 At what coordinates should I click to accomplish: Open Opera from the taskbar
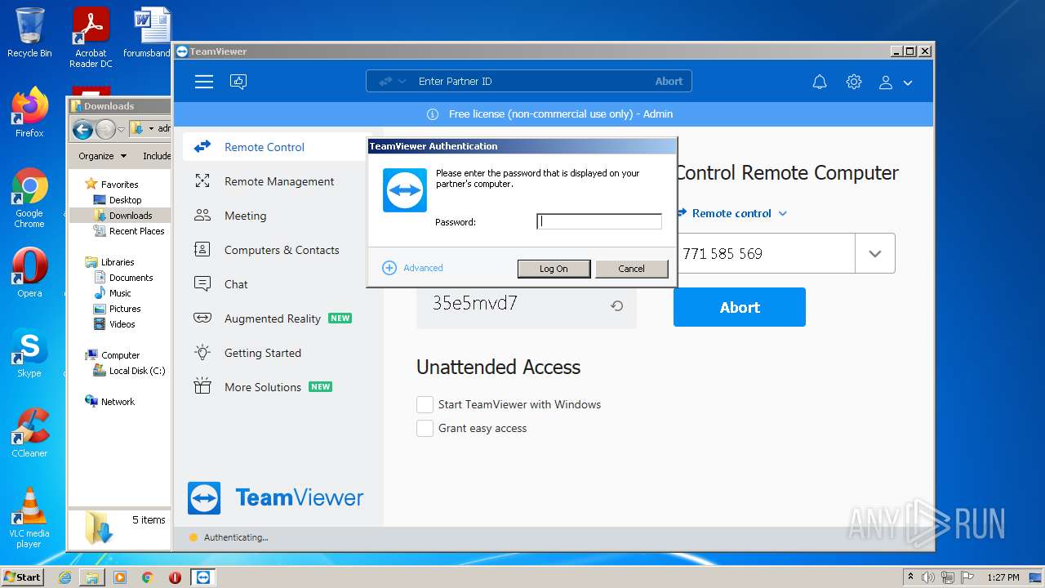pos(175,577)
